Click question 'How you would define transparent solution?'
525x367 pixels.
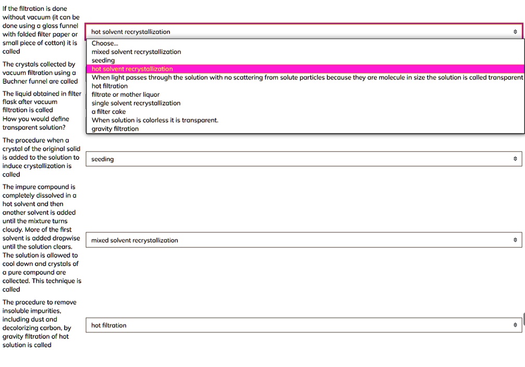(36, 123)
